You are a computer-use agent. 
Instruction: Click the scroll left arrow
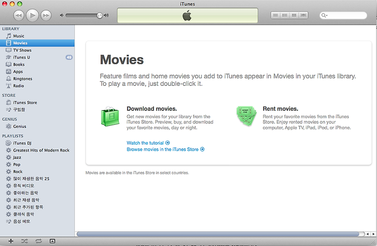point(368,234)
